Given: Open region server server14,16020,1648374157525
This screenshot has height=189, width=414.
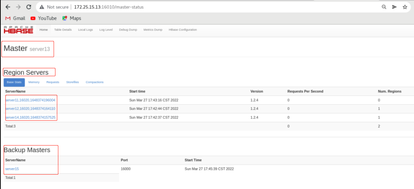Looking at the screenshot, I should click(30, 117).
